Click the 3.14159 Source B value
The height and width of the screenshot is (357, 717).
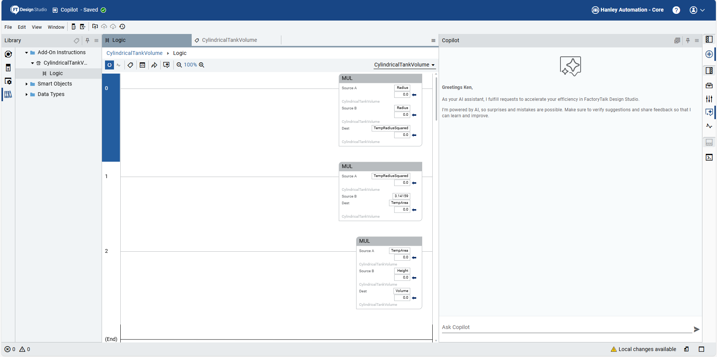[401, 196]
